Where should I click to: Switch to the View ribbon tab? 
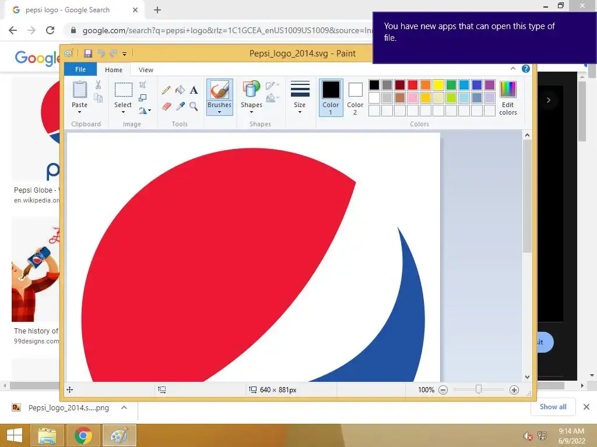pyautogui.click(x=146, y=70)
